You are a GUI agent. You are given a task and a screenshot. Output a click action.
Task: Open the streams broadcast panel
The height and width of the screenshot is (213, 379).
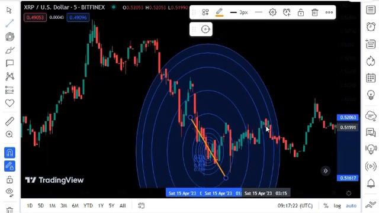click(x=371, y=166)
